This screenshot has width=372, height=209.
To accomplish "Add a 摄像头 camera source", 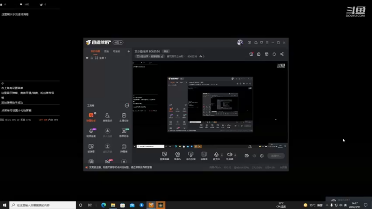I will click(178, 156).
